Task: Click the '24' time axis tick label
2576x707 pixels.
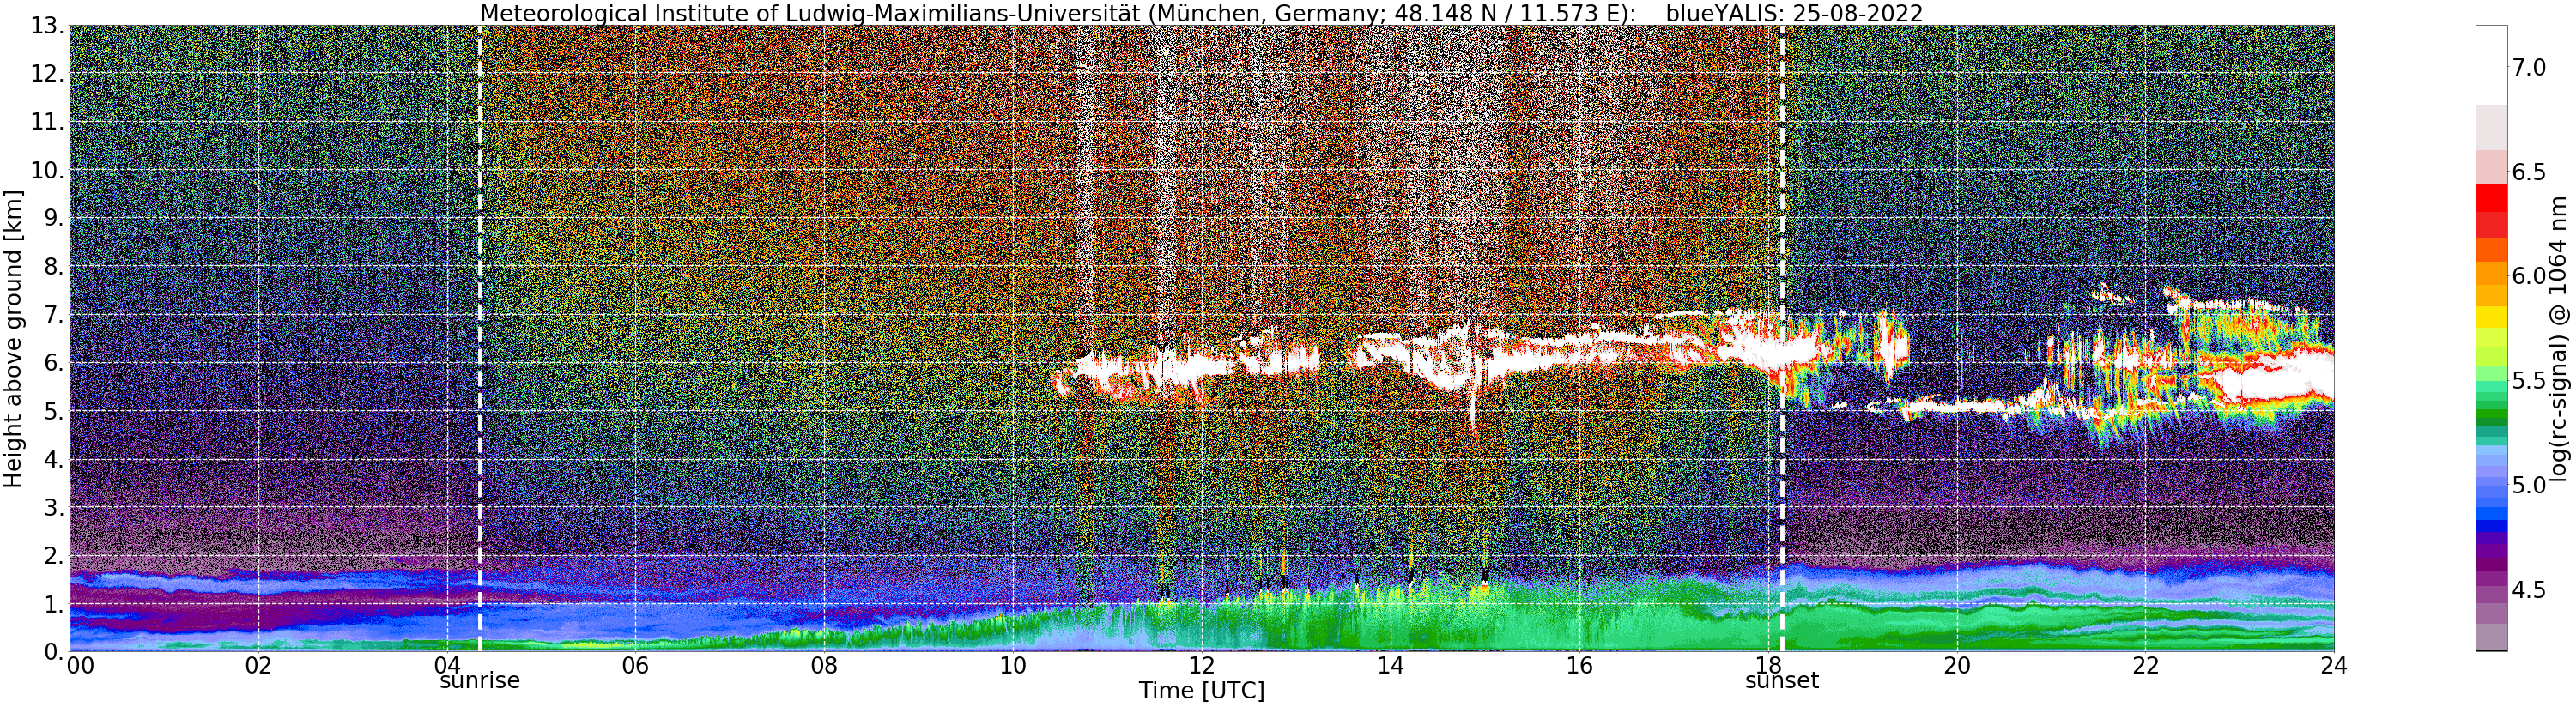Action: point(2334,666)
